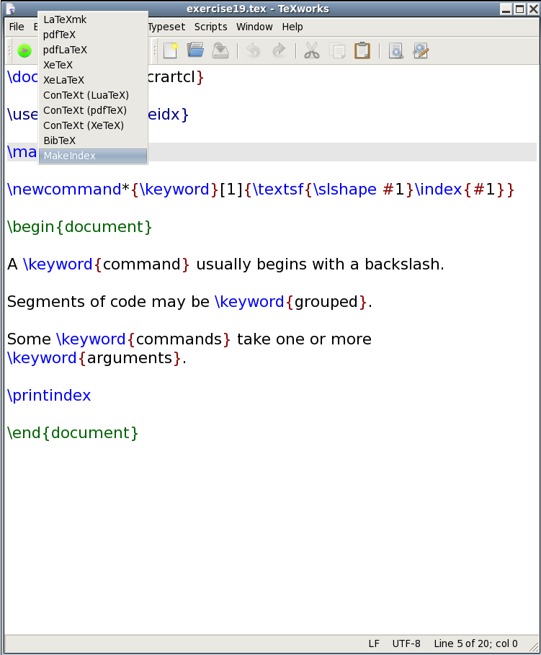
Task: Choose pdfLaTeX in the engine list
Action: [65, 50]
